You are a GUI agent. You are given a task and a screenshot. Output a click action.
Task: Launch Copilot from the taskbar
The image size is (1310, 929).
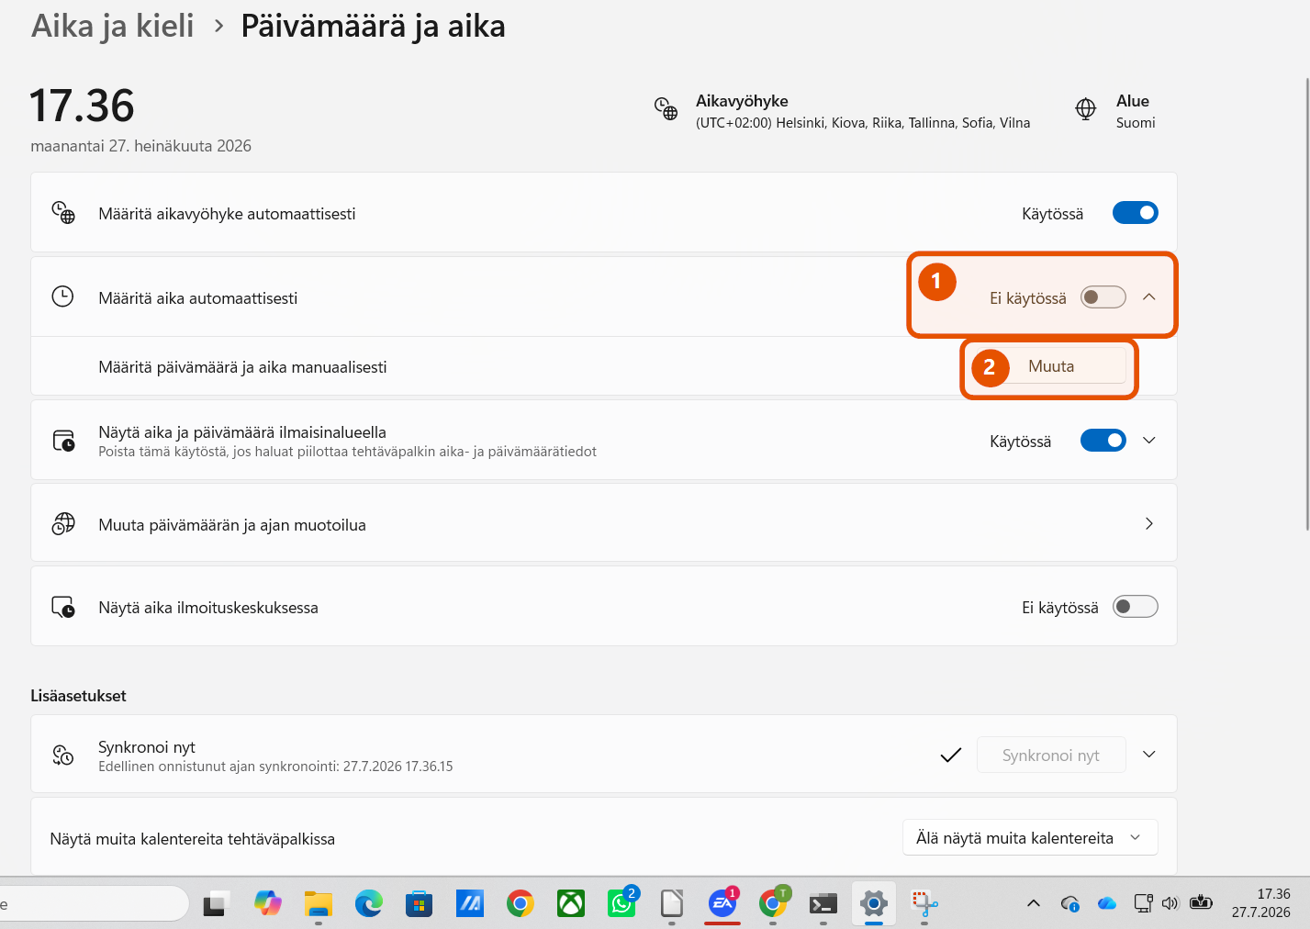pyautogui.click(x=267, y=904)
